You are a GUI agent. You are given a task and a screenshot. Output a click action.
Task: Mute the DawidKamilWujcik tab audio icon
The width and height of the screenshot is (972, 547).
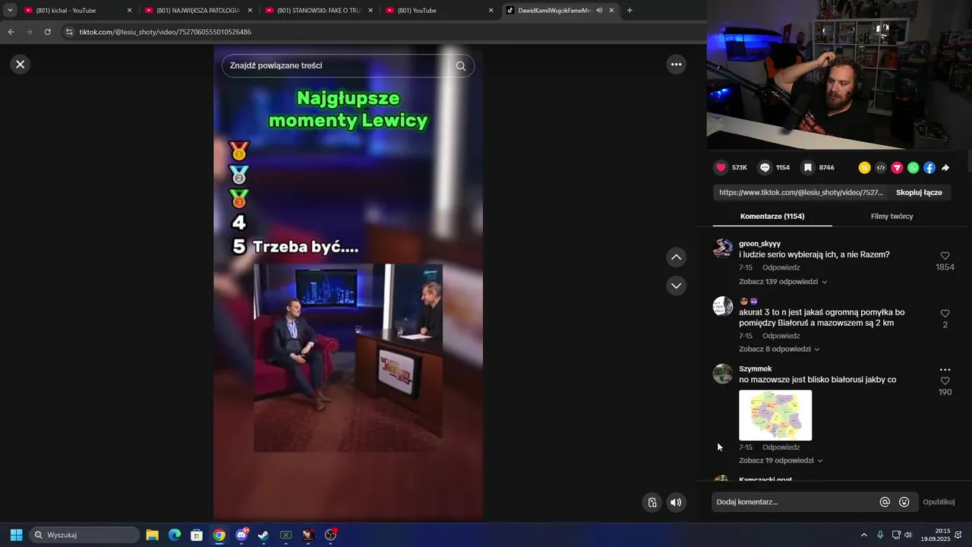tap(599, 11)
